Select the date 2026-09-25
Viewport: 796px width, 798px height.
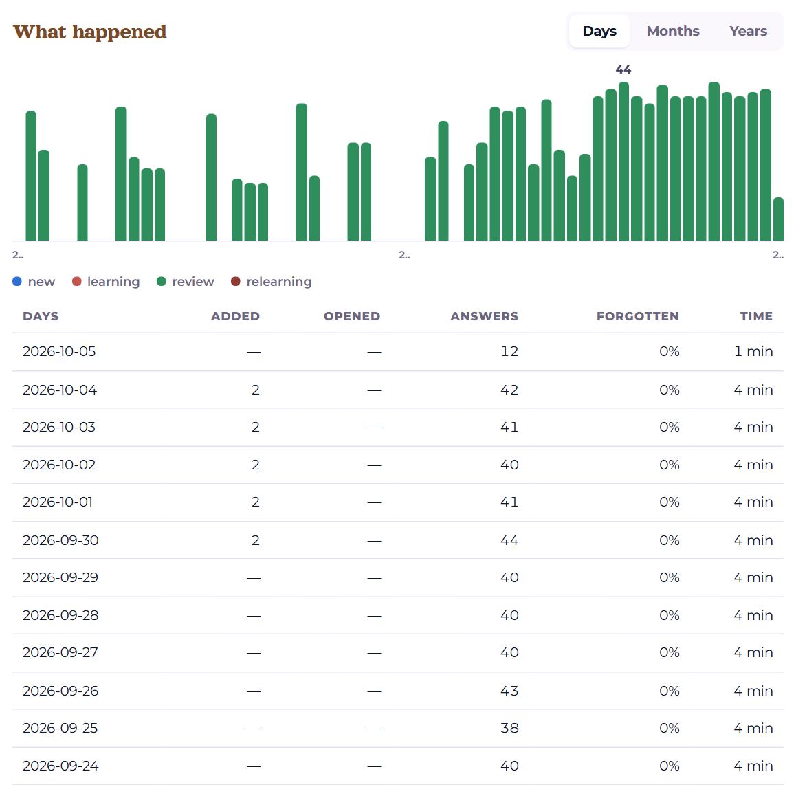point(60,728)
